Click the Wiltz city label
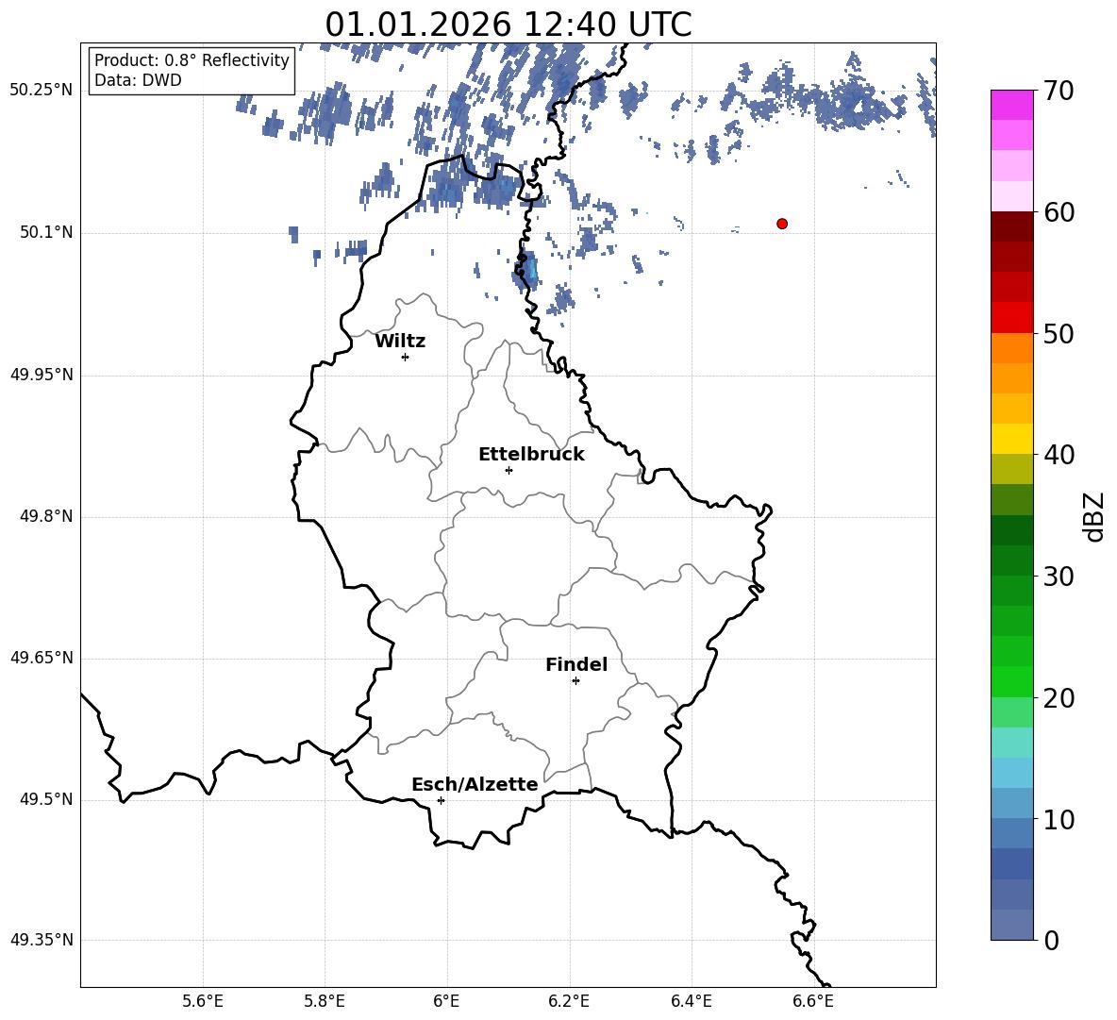 tap(400, 342)
